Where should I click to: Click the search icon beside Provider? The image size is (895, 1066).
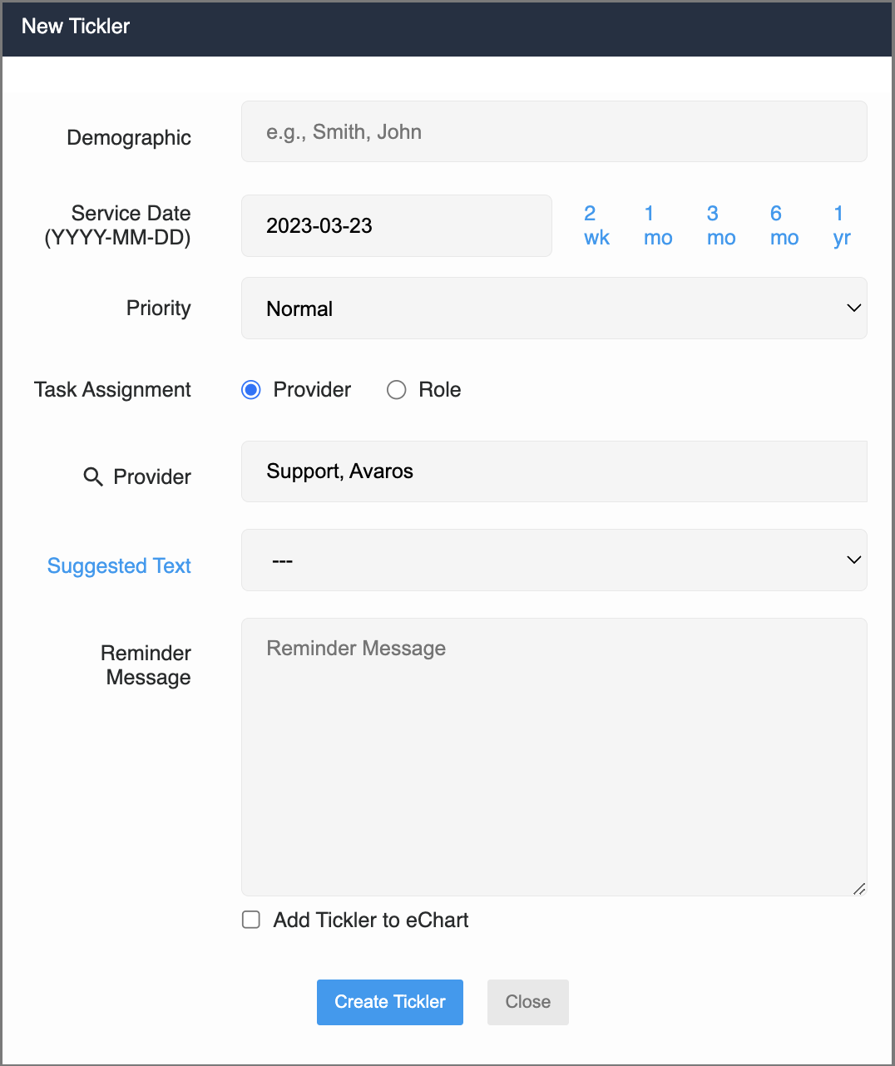pos(93,476)
